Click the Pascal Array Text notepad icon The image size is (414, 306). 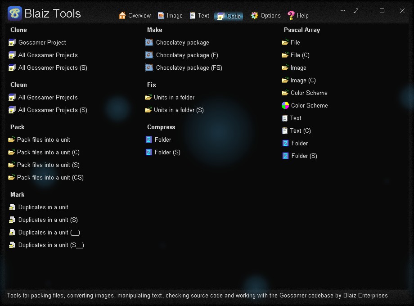[x=284, y=118]
